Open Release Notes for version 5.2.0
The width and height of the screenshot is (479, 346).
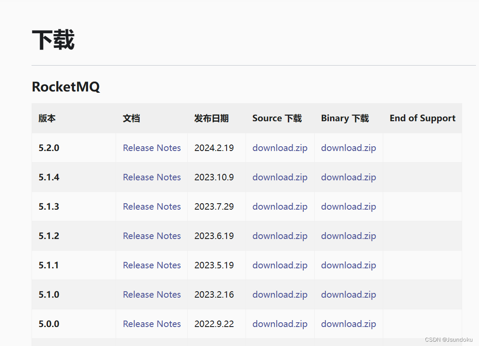(152, 148)
